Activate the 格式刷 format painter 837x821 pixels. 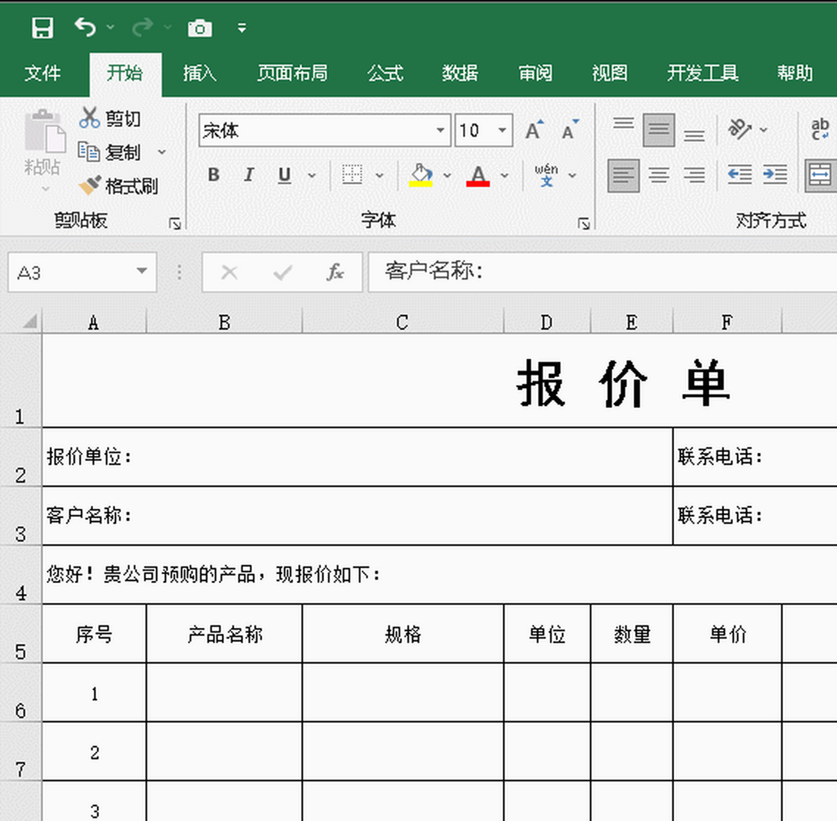pyautogui.click(x=118, y=186)
